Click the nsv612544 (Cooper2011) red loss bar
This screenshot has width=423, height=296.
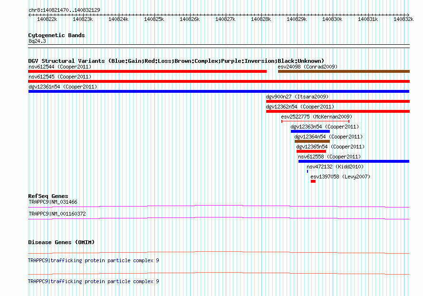click(147, 71)
